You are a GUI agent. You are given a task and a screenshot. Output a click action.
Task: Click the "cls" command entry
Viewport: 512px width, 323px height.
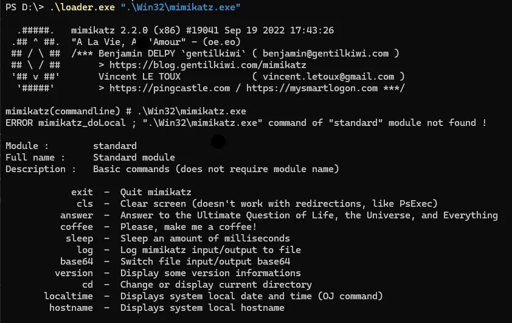(x=85, y=204)
